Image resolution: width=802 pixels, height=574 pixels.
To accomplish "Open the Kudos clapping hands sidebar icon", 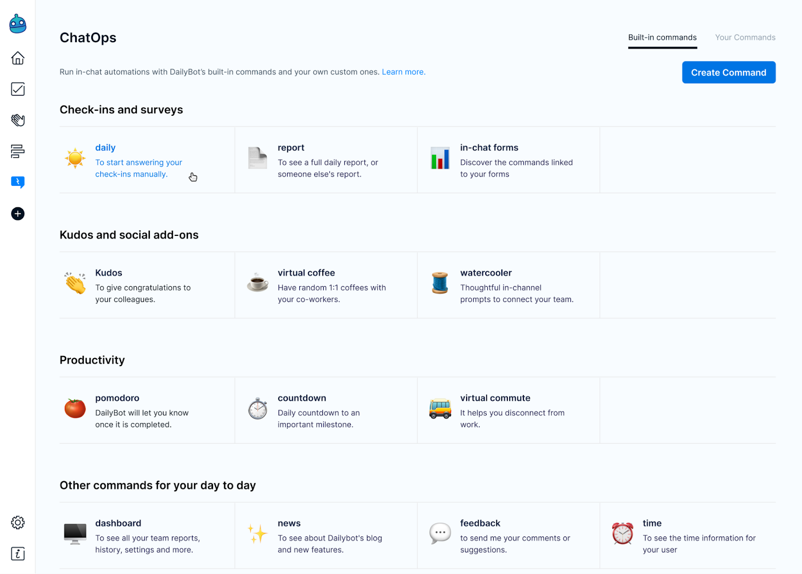I will (x=18, y=120).
